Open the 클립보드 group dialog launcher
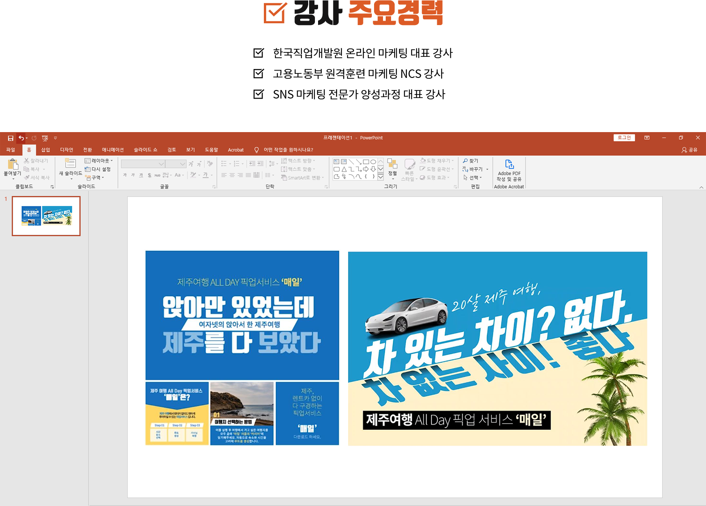Screen dimensions: 706x506 point(52,187)
